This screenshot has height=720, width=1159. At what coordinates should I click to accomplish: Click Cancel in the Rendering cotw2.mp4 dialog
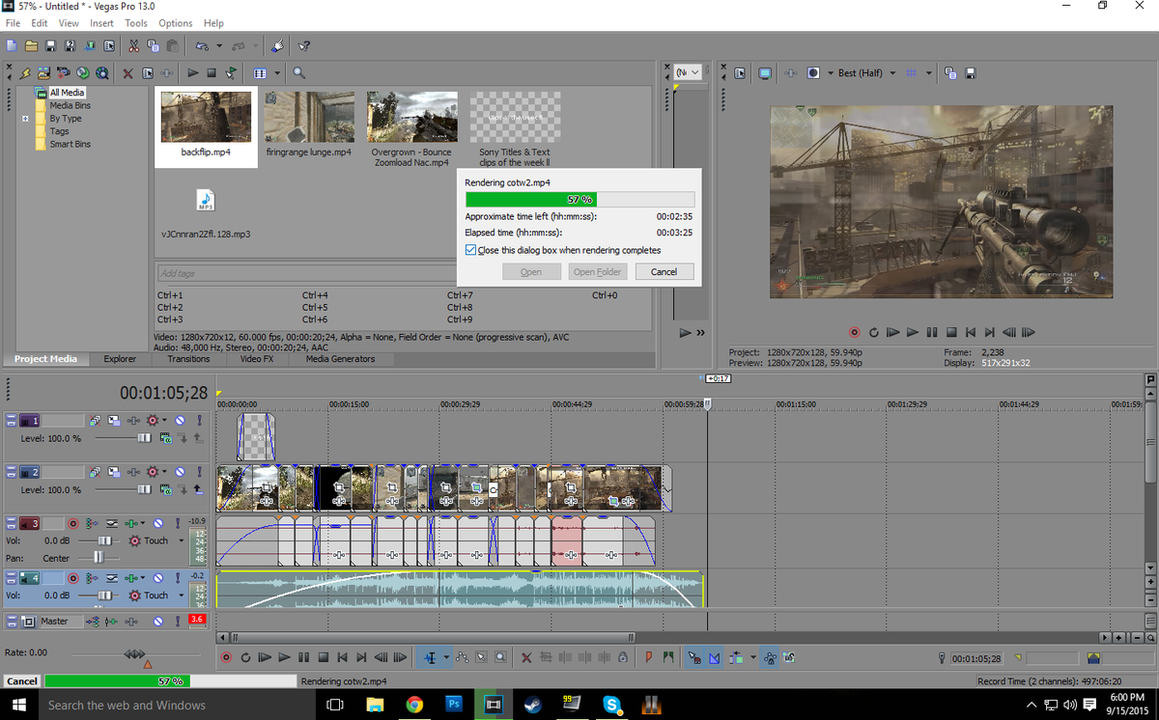[x=664, y=272]
